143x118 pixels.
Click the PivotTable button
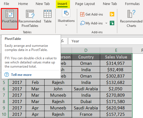point(9,19)
